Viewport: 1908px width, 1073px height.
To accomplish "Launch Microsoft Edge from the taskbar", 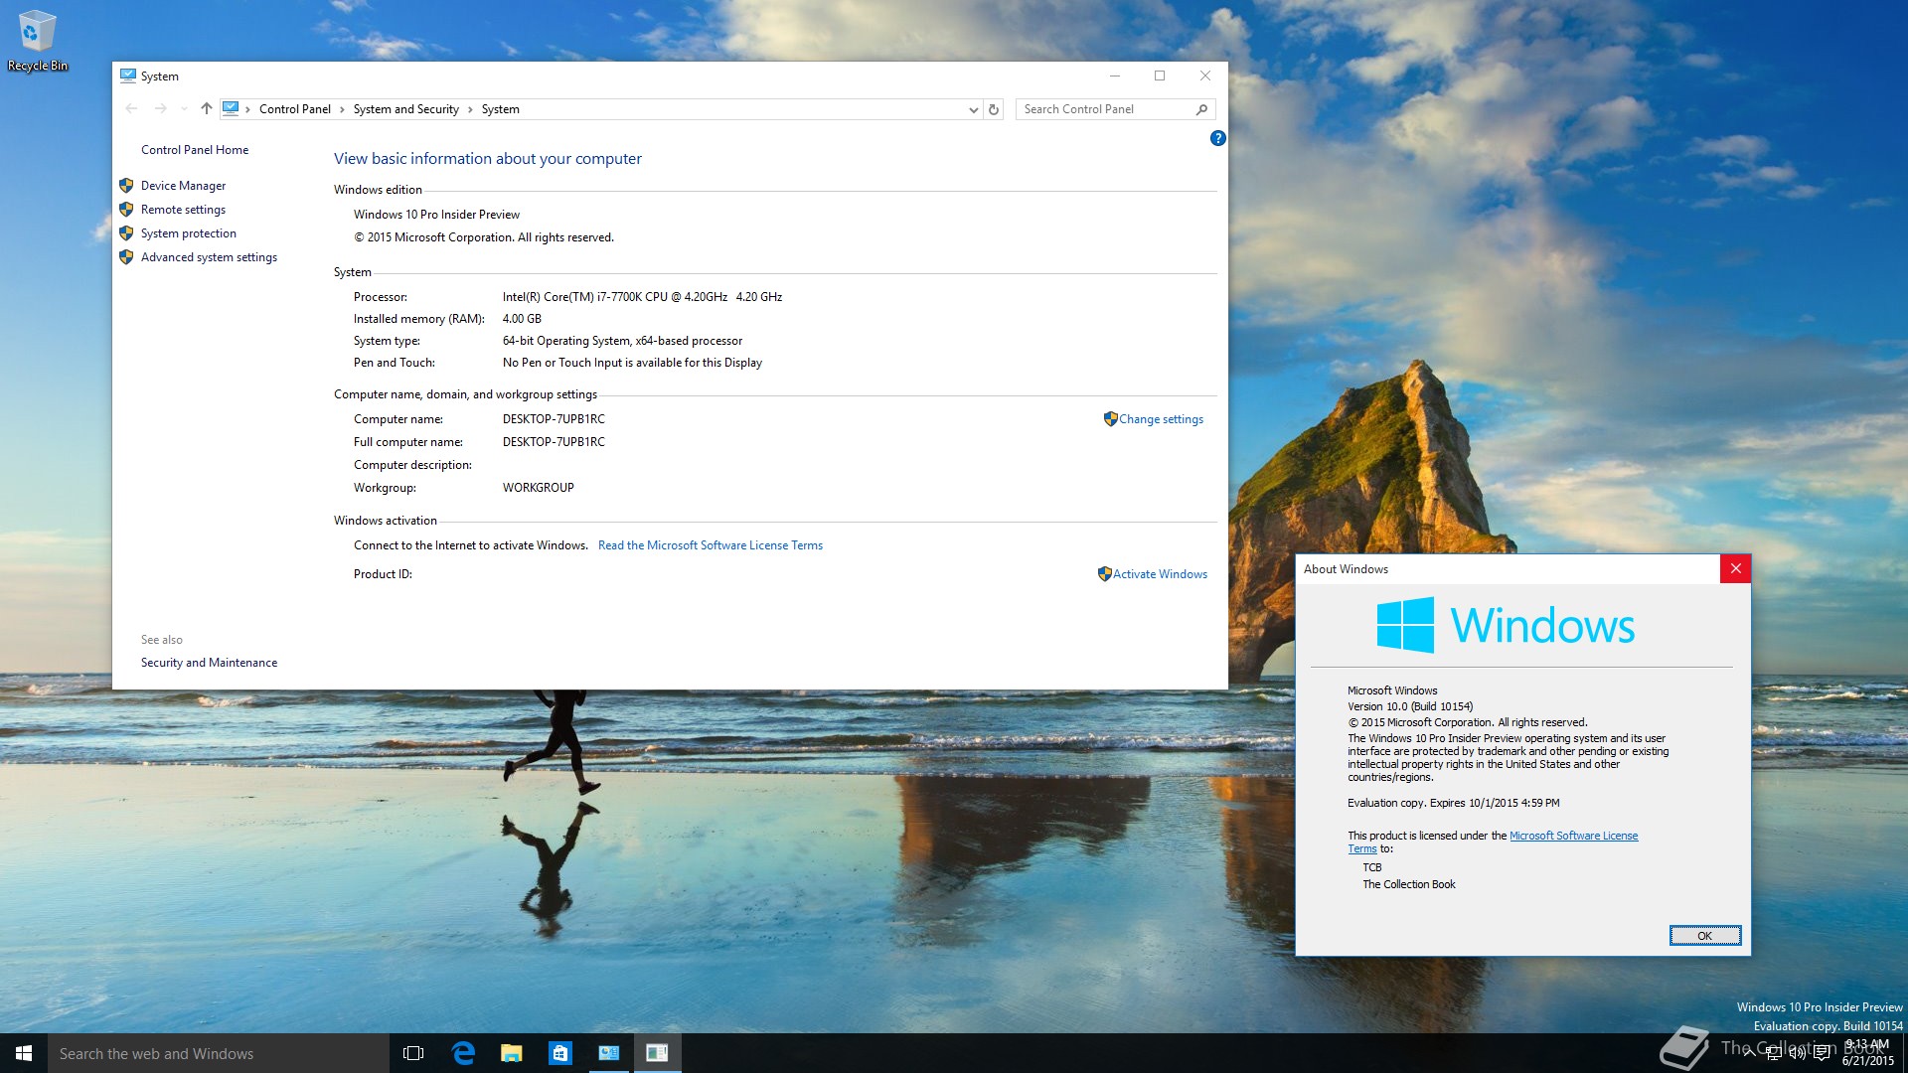I will (x=463, y=1053).
